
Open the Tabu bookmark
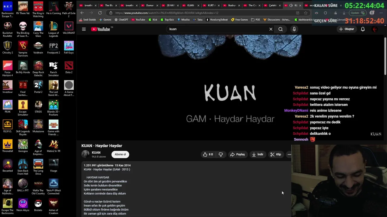click(198, 20)
